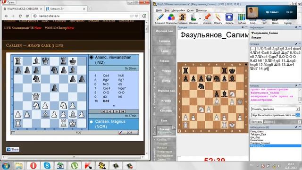
Task: Close the active lecture tab in sidebar
Action: 174,127
